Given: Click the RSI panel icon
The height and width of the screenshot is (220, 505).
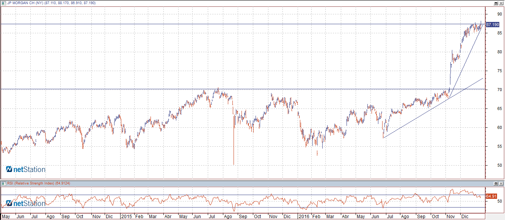Looking at the screenshot, I should [4, 183].
